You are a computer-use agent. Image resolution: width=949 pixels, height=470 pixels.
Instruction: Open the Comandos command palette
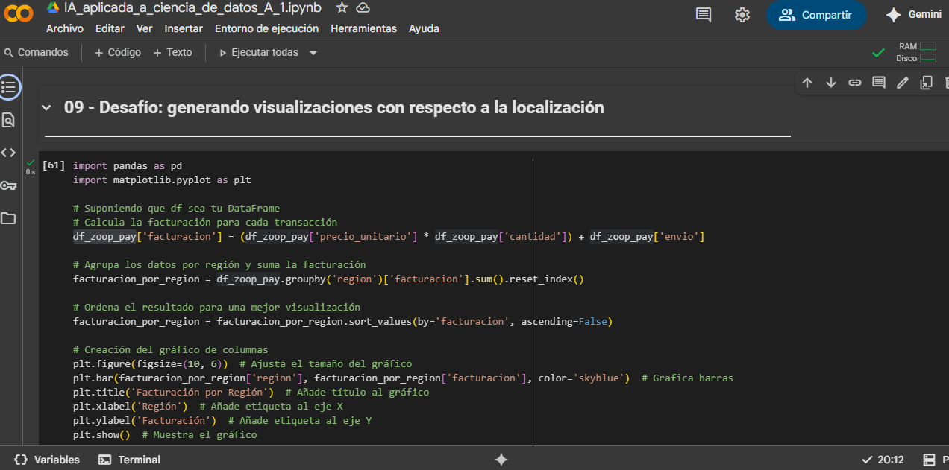click(36, 52)
